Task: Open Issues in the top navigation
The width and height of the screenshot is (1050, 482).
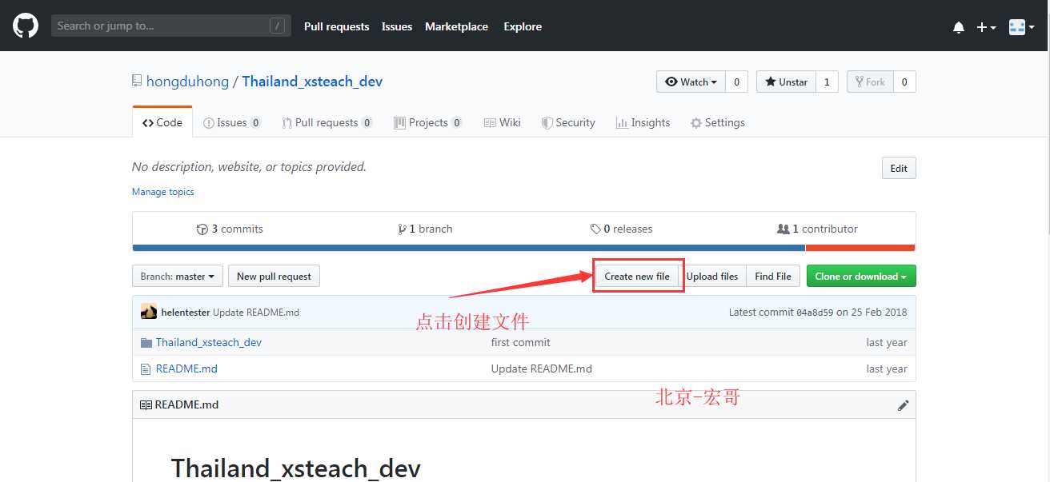Action: 397,26
